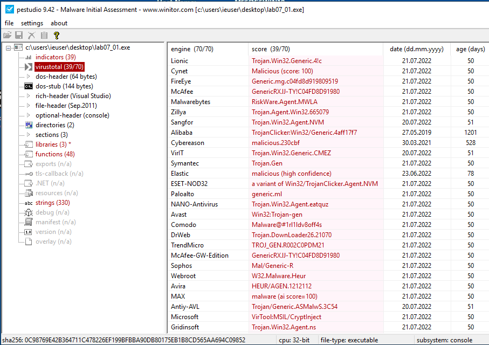The image size is (489, 345).
Task: Select the Microsoft engine row
Action: (328, 317)
